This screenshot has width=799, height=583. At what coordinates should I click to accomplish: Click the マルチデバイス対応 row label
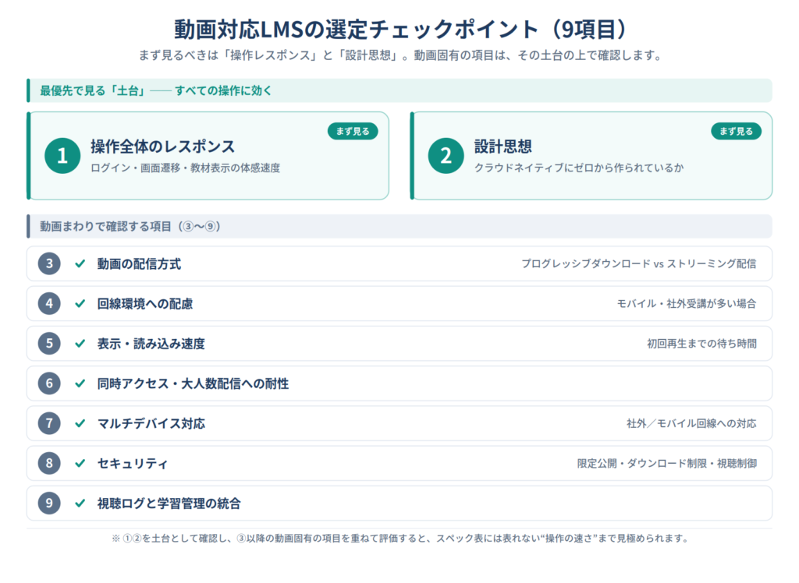point(151,424)
